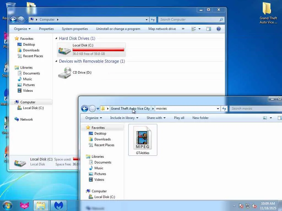
Task: Open Start menu orb
Action: pyautogui.click(x=7, y=206)
